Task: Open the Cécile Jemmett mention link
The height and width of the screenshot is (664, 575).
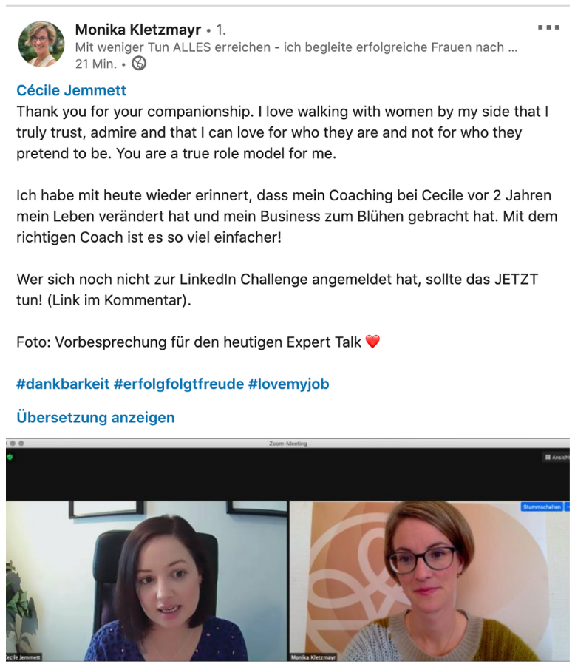Action: tap(71, 90)
